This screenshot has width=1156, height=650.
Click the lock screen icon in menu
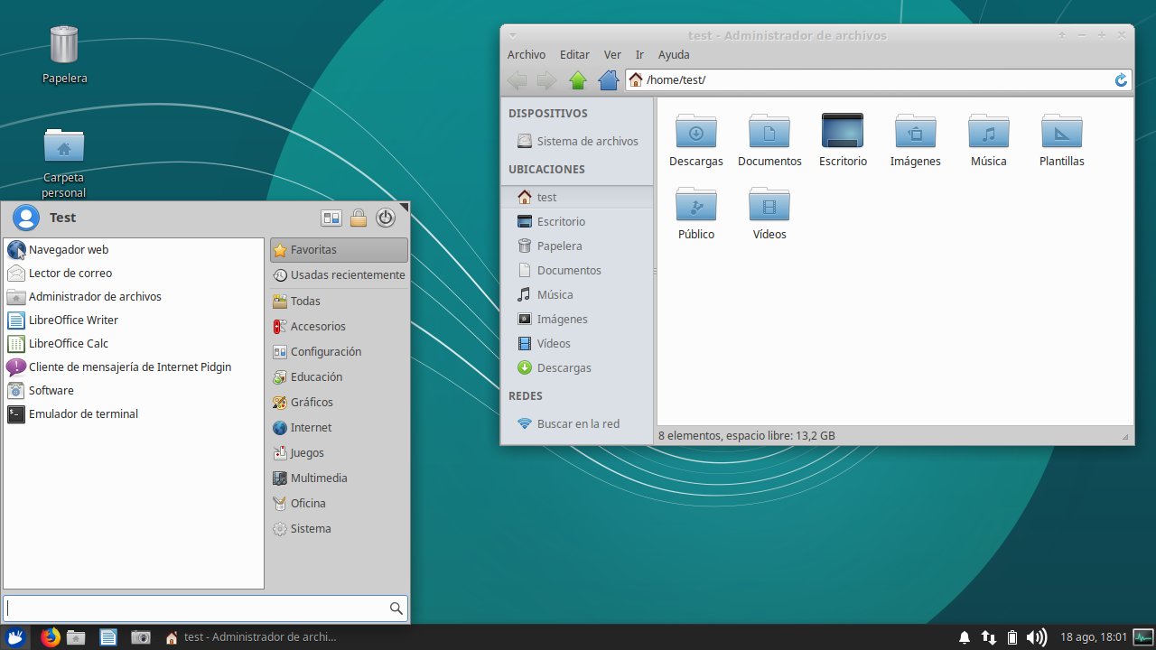(x=359, y=218)
